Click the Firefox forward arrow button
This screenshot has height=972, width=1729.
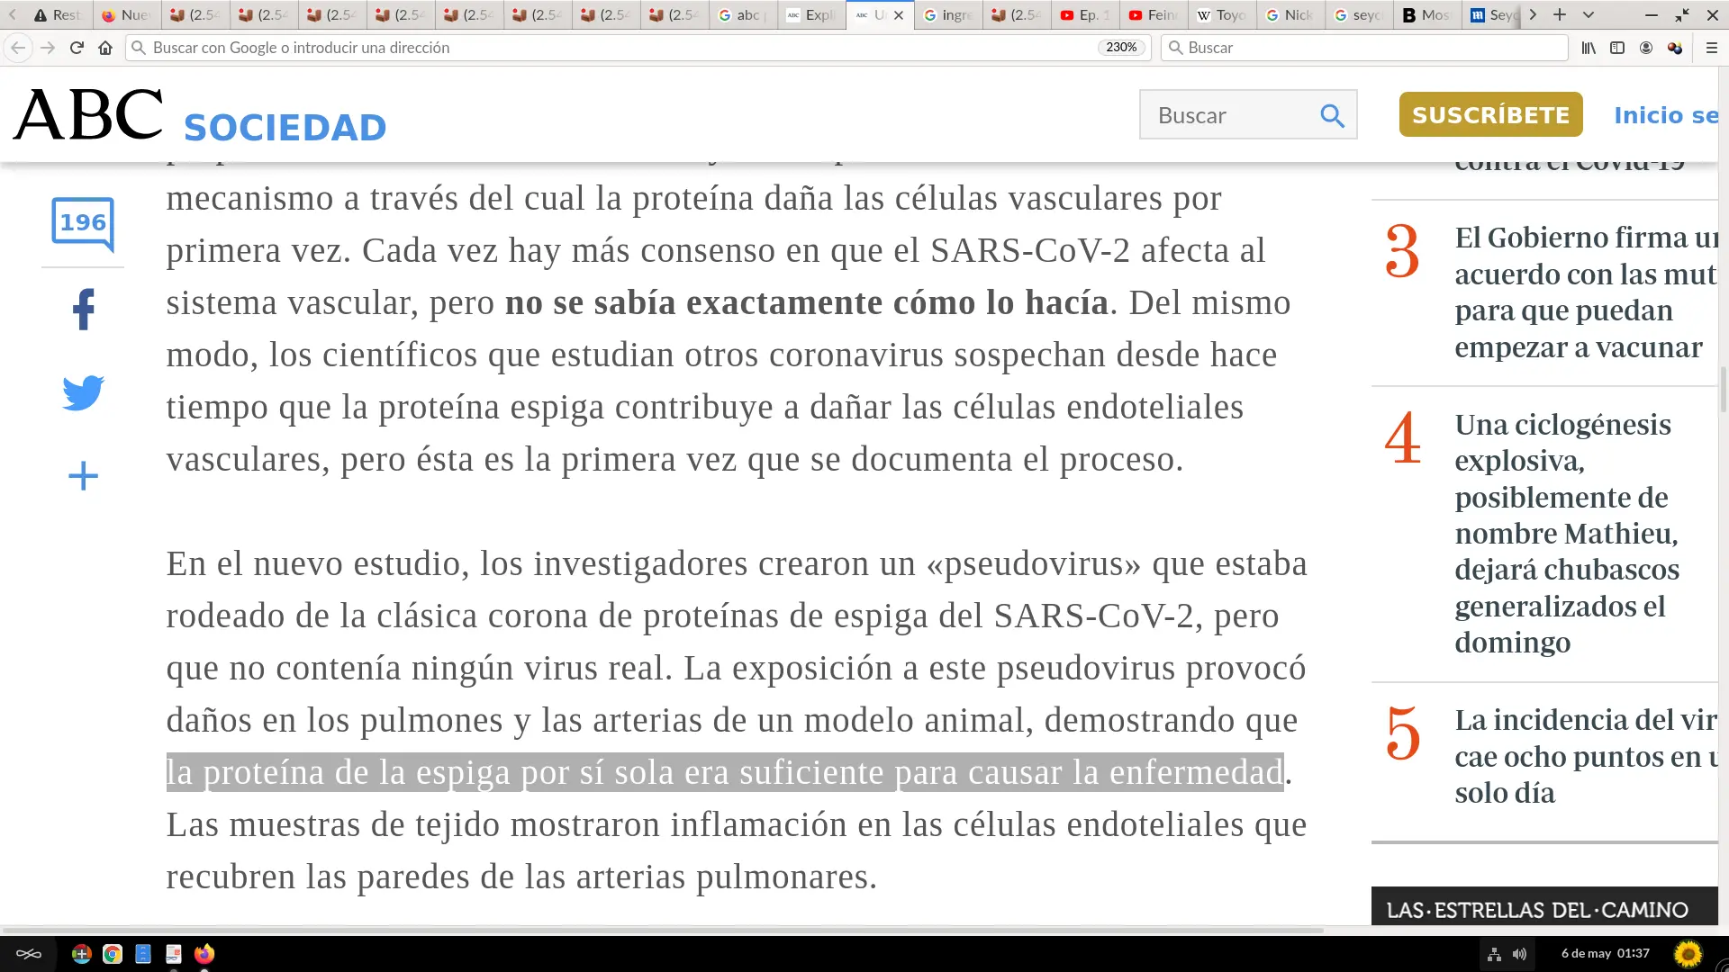tap(48, 48)
